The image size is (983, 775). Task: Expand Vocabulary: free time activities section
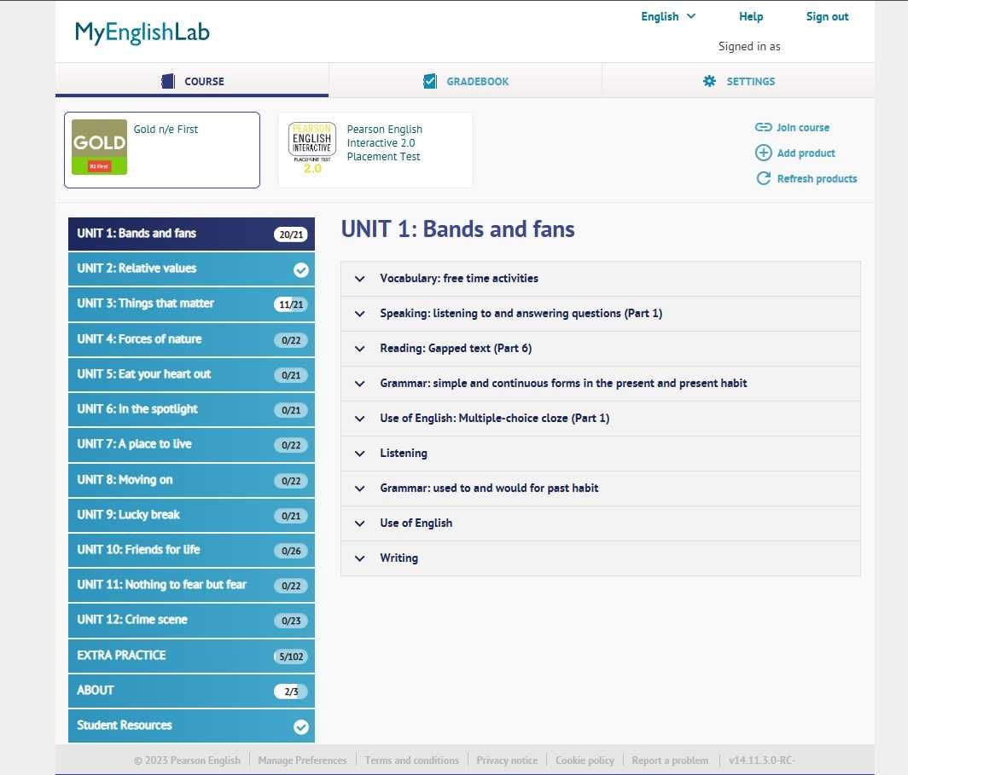[x=601, y=278]
